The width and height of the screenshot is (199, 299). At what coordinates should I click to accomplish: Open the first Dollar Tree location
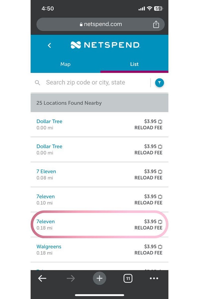coord(49,121)
